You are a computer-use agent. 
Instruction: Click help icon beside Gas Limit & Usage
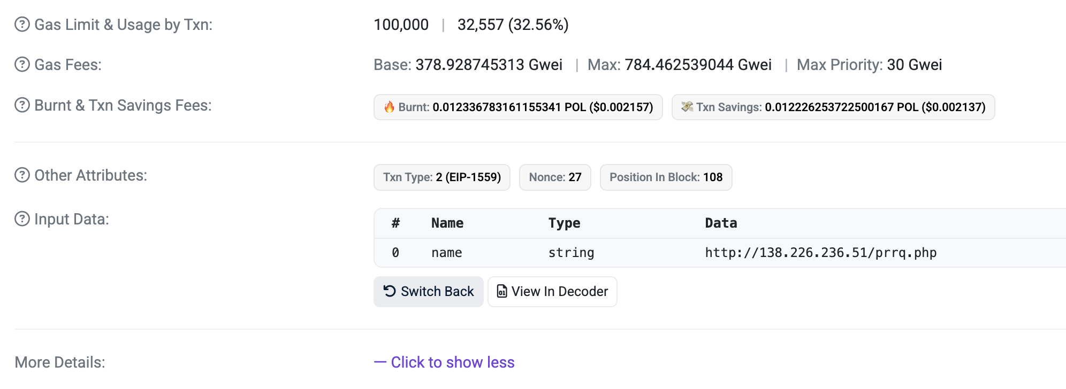point(22,25)
